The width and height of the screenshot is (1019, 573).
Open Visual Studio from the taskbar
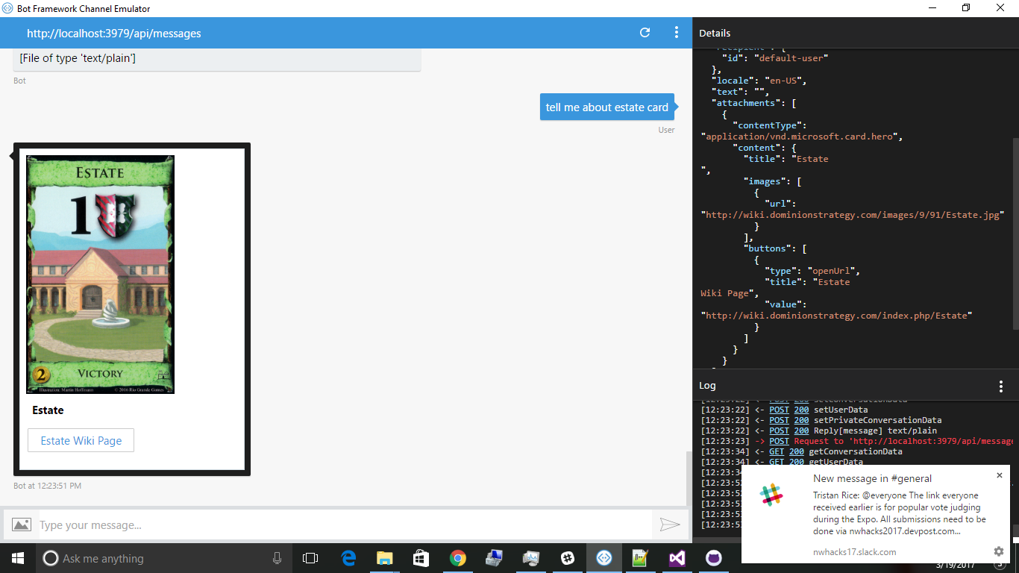click(677, 558)
